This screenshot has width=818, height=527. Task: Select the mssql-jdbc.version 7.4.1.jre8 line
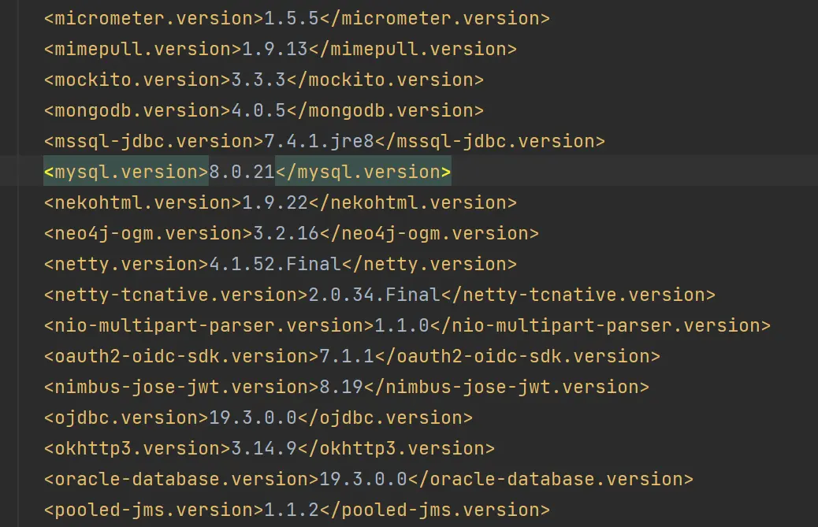point(325,142)
